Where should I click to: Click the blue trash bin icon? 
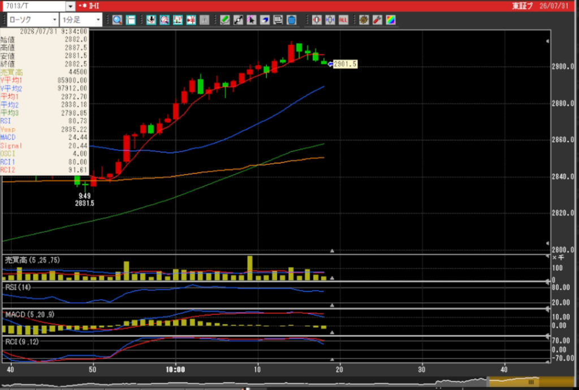(291, 20)
